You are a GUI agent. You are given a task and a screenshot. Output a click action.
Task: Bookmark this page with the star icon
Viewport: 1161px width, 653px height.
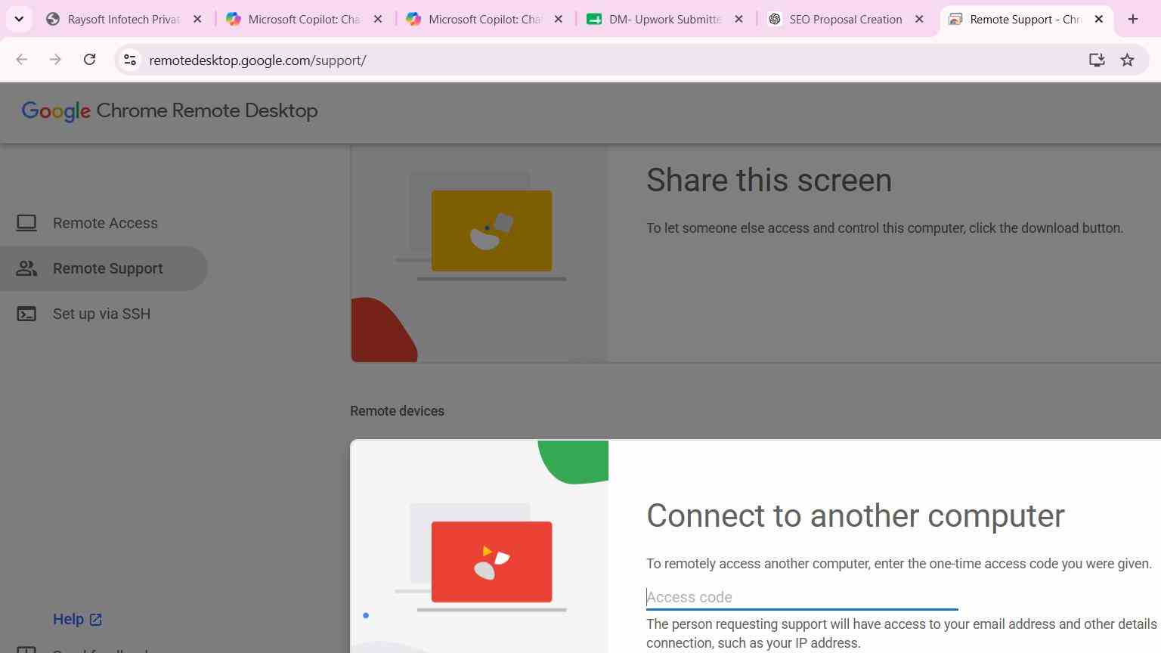(1127, 60)
